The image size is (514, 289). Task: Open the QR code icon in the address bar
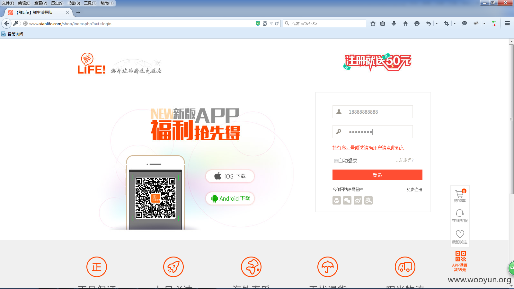tap(265, 23)
